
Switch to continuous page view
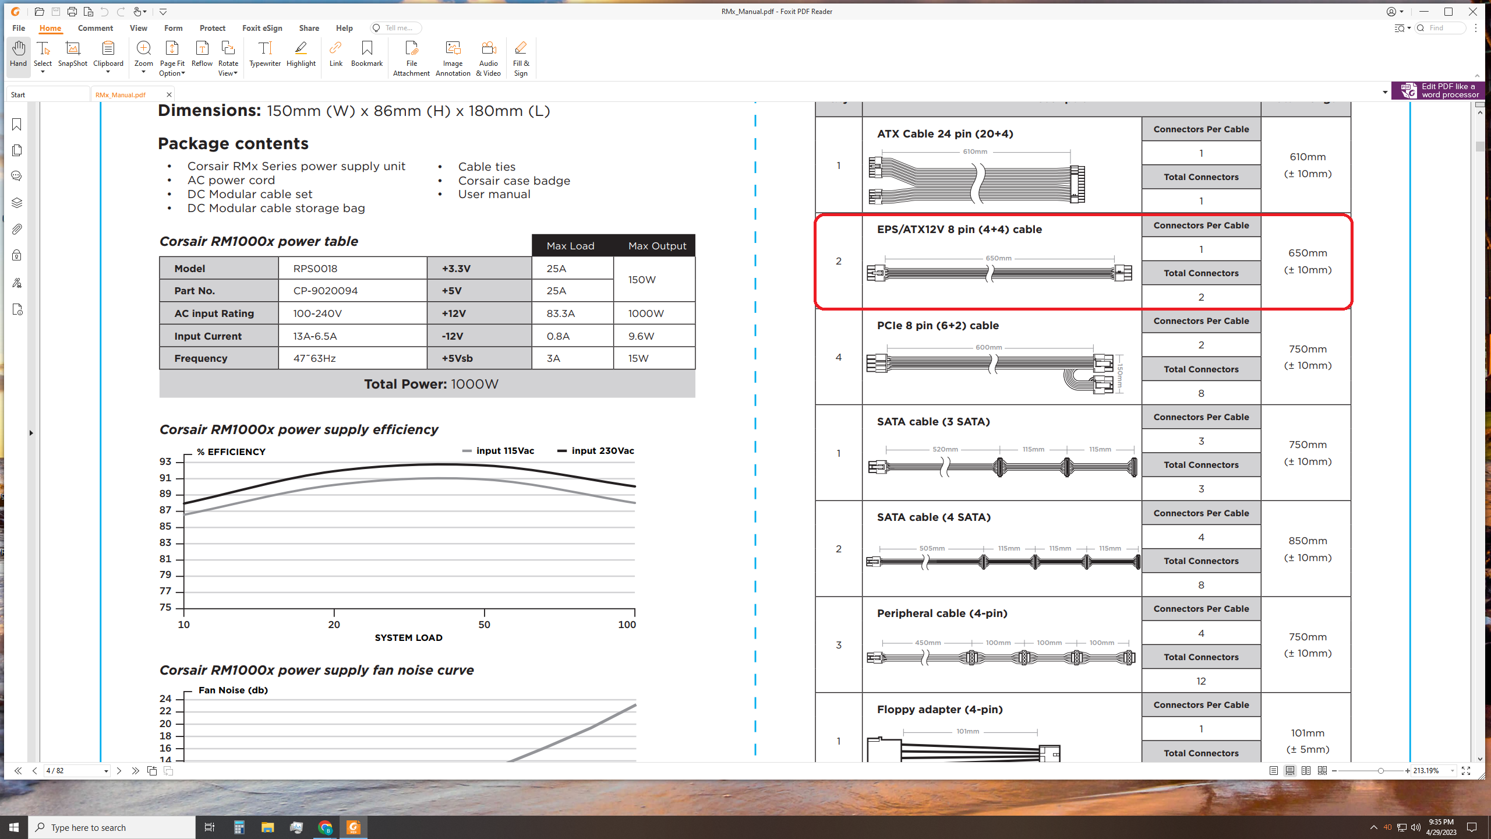(x=1290, y=770)
